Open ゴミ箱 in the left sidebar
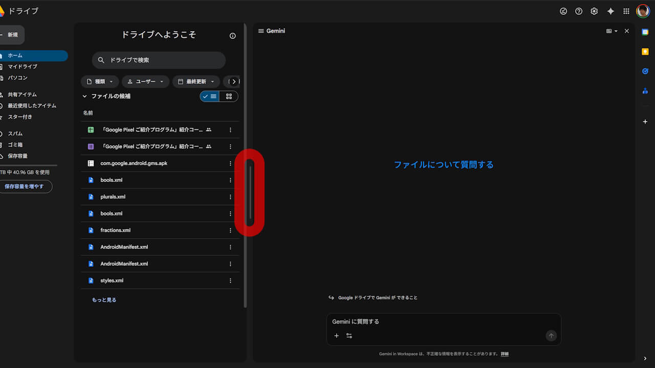 pyautogui.click(x=15, y=145)
